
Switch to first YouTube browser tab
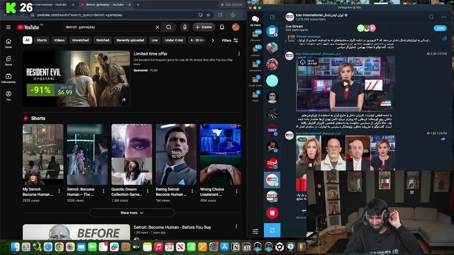point(50,5)
